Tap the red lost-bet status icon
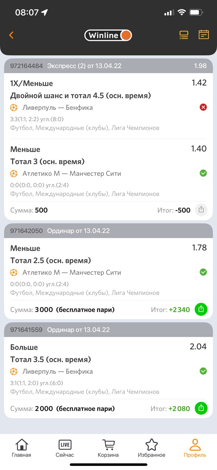This screenshot has height=470, width=217. [x=203, y=107]
